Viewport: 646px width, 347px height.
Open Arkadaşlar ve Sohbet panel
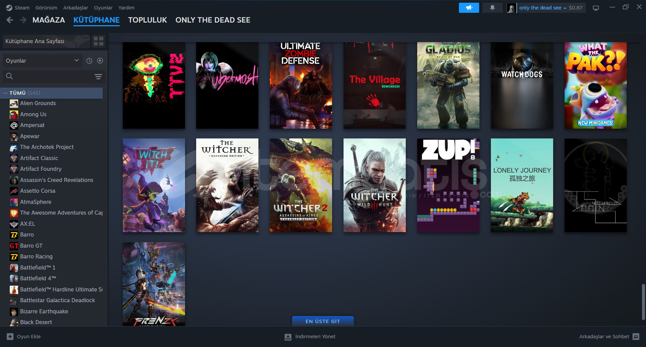click(x=609, y=337)
